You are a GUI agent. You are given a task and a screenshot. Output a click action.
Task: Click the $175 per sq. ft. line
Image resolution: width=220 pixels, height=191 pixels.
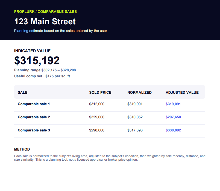point(43,76)
